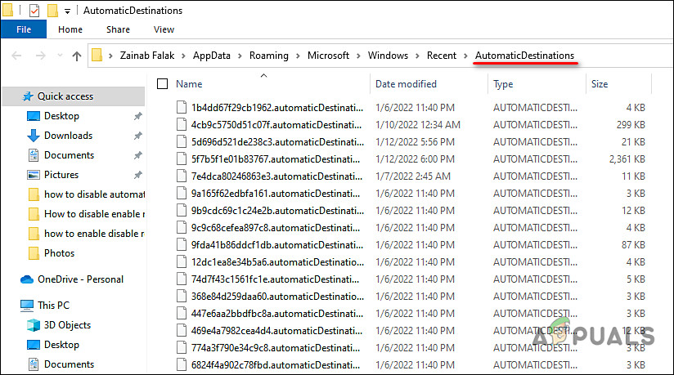Open the File menu
This screenshot has width=674, height=375.
coord(24,29)
